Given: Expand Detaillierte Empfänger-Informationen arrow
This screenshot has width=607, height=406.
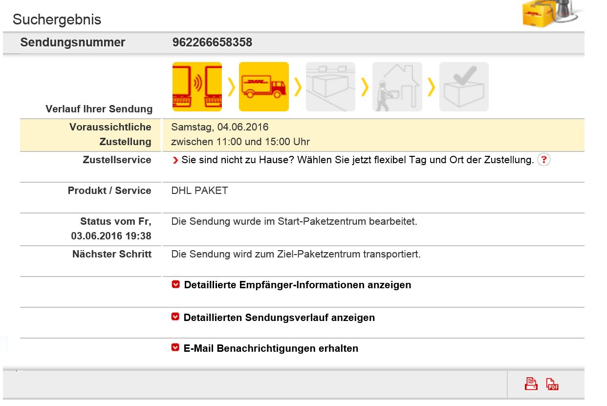Looking at the screenshot, I should coord(176,284).
